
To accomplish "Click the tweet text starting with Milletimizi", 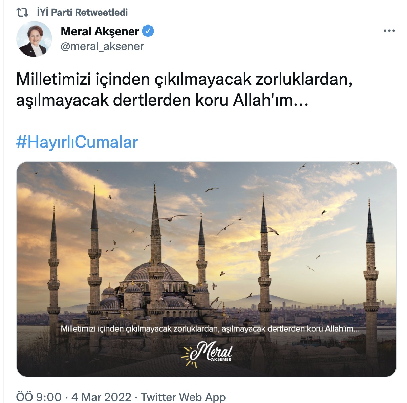I will (185, 79).
